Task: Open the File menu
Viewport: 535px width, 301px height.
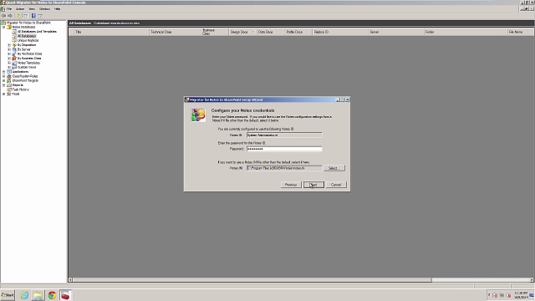Action: click(9, 9)
